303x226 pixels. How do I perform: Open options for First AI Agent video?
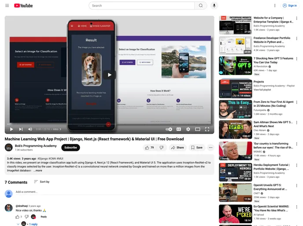coord(296,102)
